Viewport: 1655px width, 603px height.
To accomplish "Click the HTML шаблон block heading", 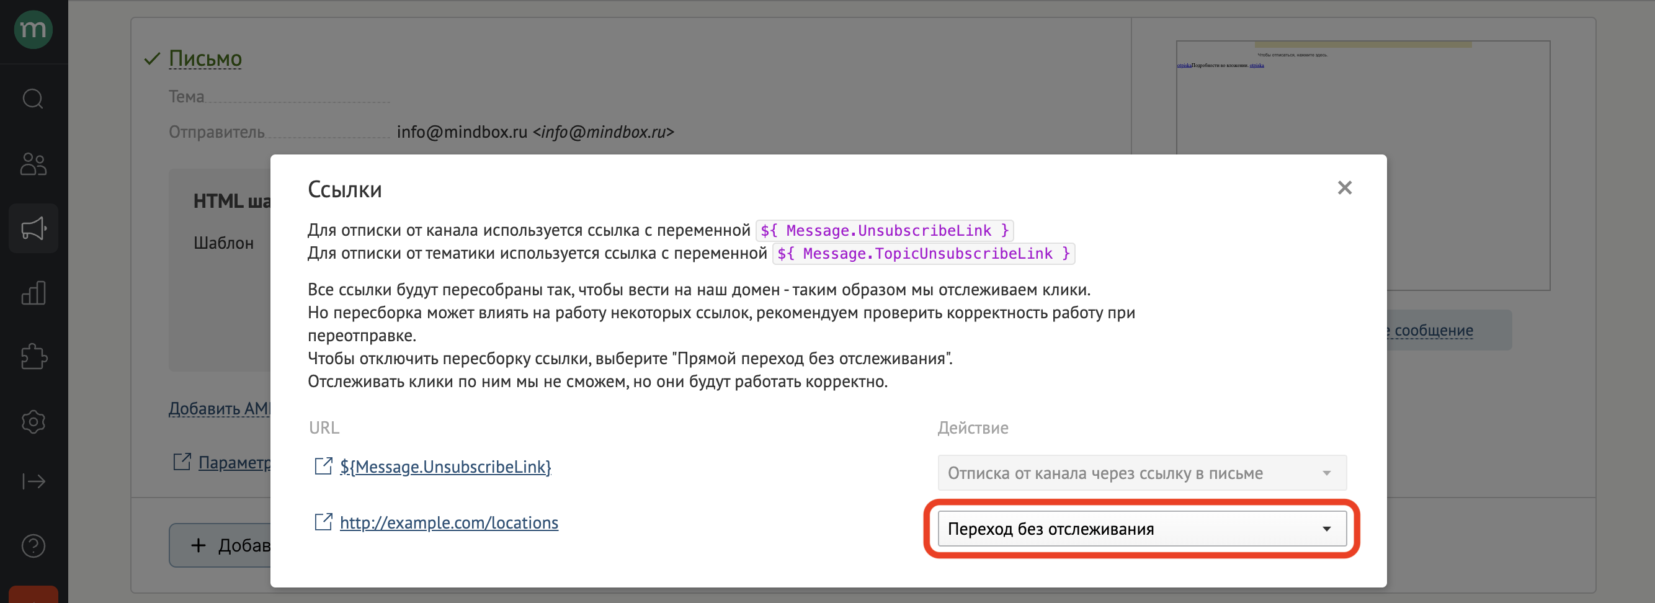I will [232, 201].
